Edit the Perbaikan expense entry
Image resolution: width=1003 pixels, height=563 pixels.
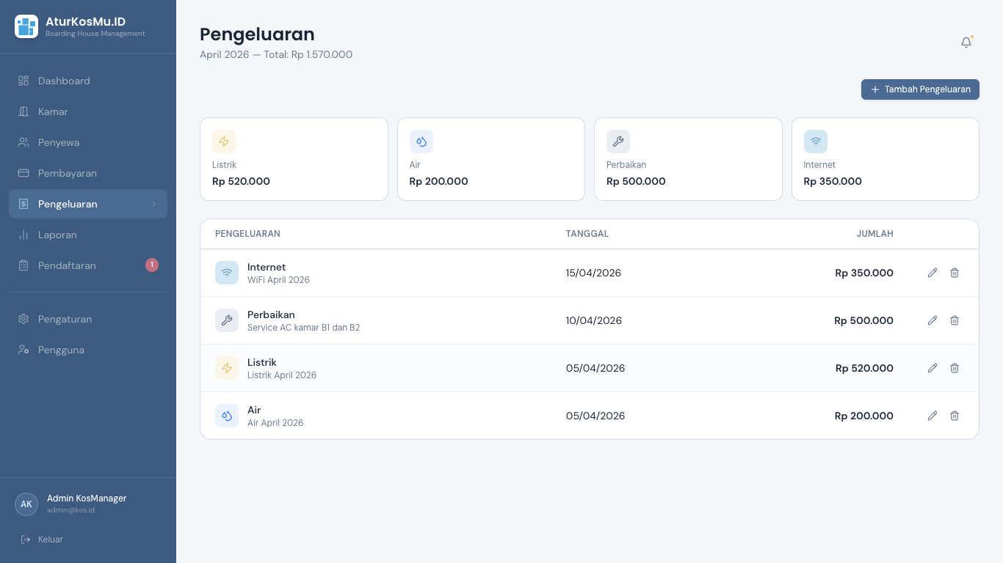click(x=933, y=320)
